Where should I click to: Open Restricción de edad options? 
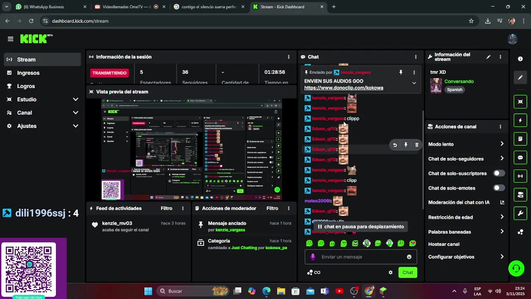tap(466, 217)
